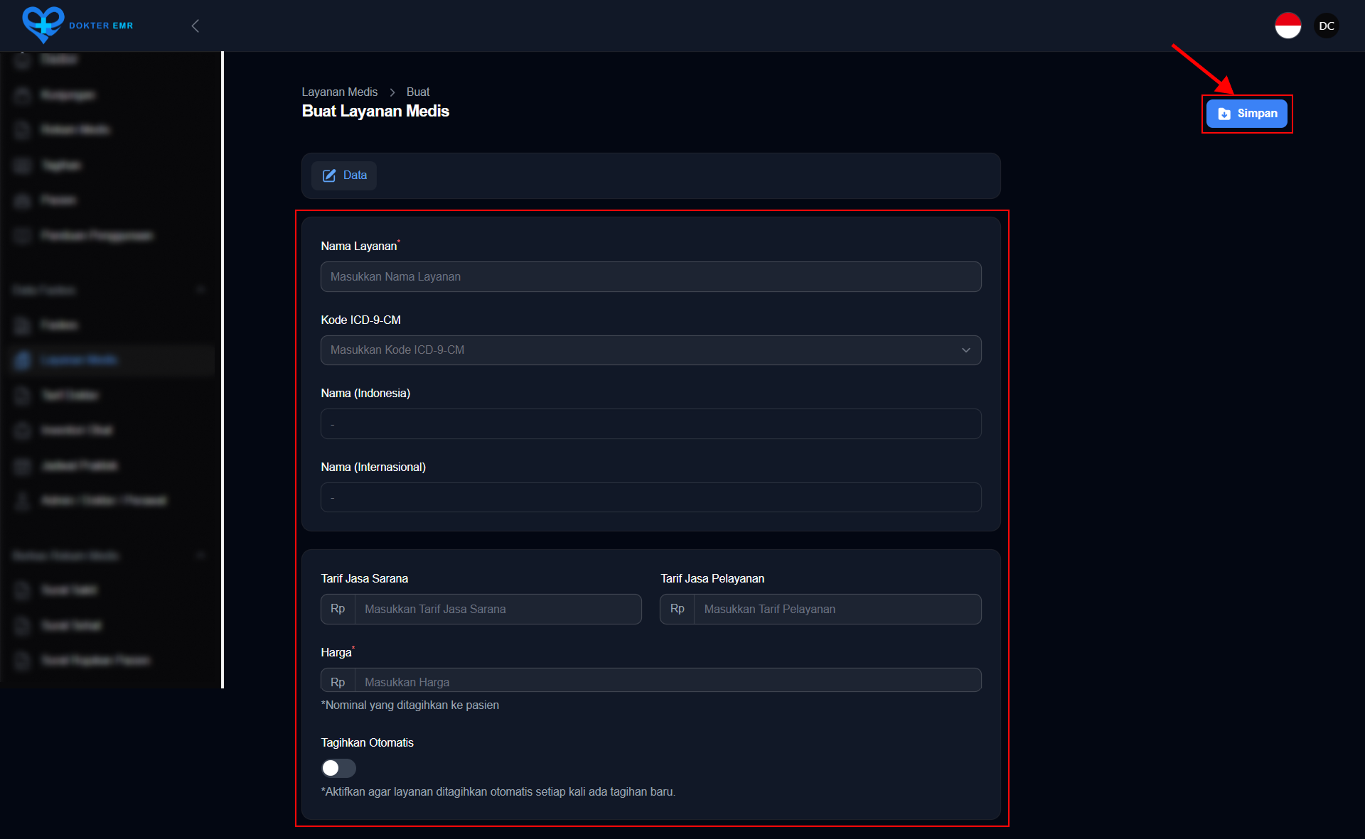1365x839 pixels.
Task: Click the Buat breadcrumb item
Action: coord(418,92)
